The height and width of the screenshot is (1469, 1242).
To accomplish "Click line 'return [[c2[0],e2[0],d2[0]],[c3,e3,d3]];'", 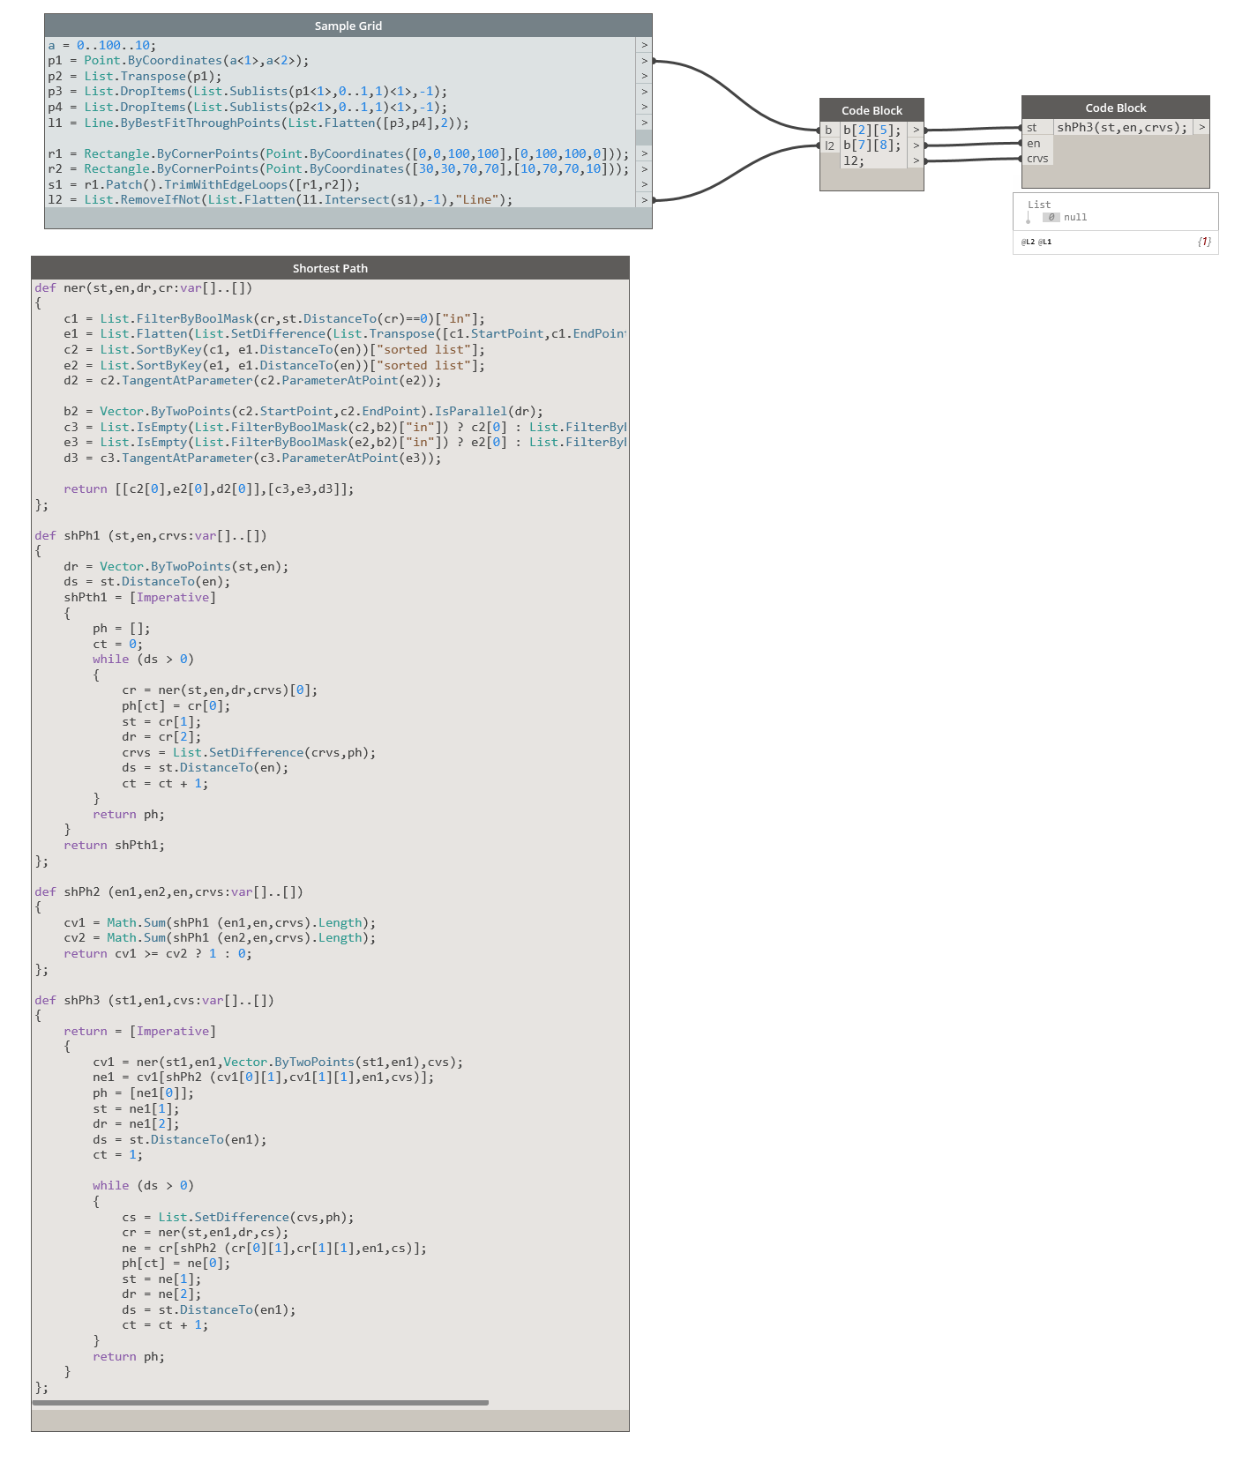I will (x=209, y=488).
